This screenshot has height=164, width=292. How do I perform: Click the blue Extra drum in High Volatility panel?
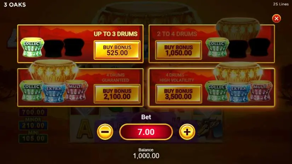click(x=239, y=92)
